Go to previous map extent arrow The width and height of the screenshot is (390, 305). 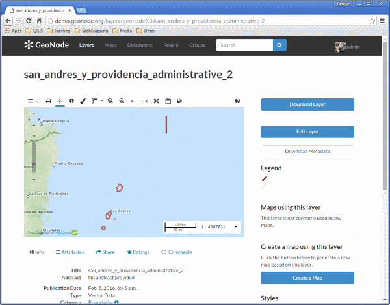coord(134,101)
